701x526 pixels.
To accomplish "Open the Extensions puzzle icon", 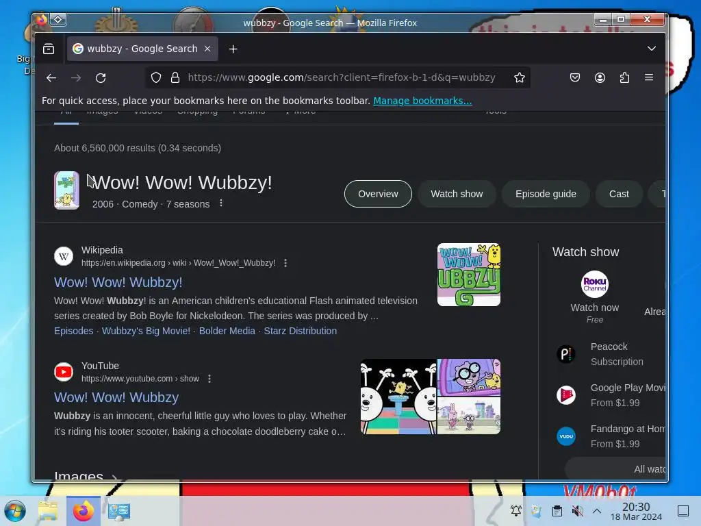I will coord(624,78).
